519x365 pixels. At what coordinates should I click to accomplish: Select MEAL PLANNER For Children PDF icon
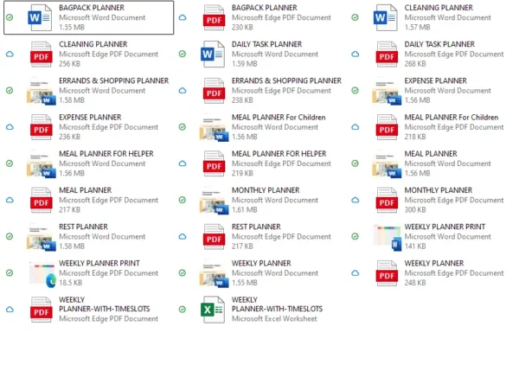tap(387, 127)
